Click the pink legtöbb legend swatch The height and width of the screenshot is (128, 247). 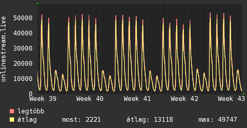(12, 111)
